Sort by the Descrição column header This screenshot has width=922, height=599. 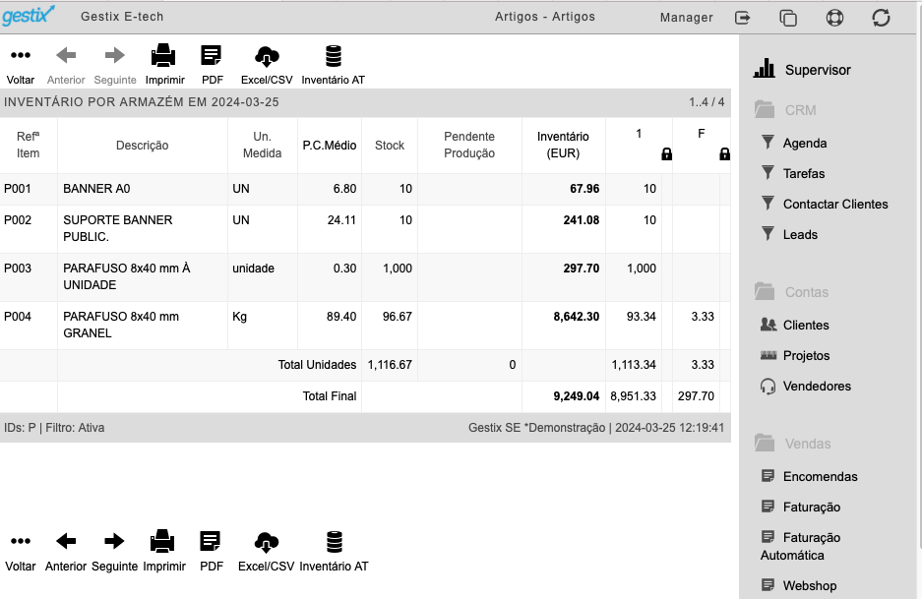pos(143,146)
